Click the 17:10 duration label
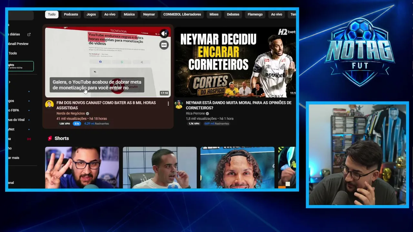The height and width of the screenshot is (232, 413). click(164, 93)
